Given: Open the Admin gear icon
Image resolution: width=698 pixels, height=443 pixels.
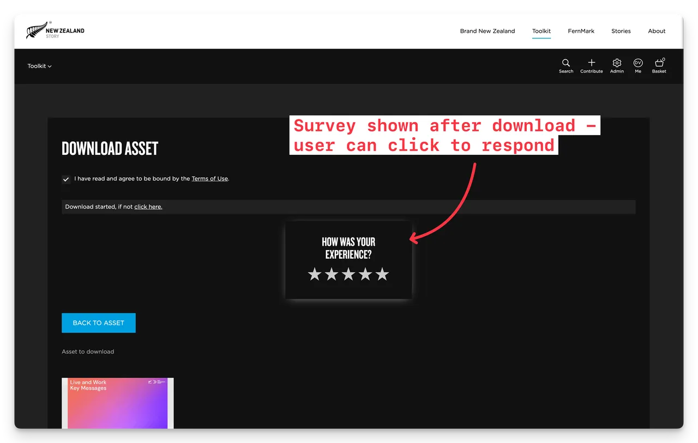Looking at the screenshot, I should [617, 63].
